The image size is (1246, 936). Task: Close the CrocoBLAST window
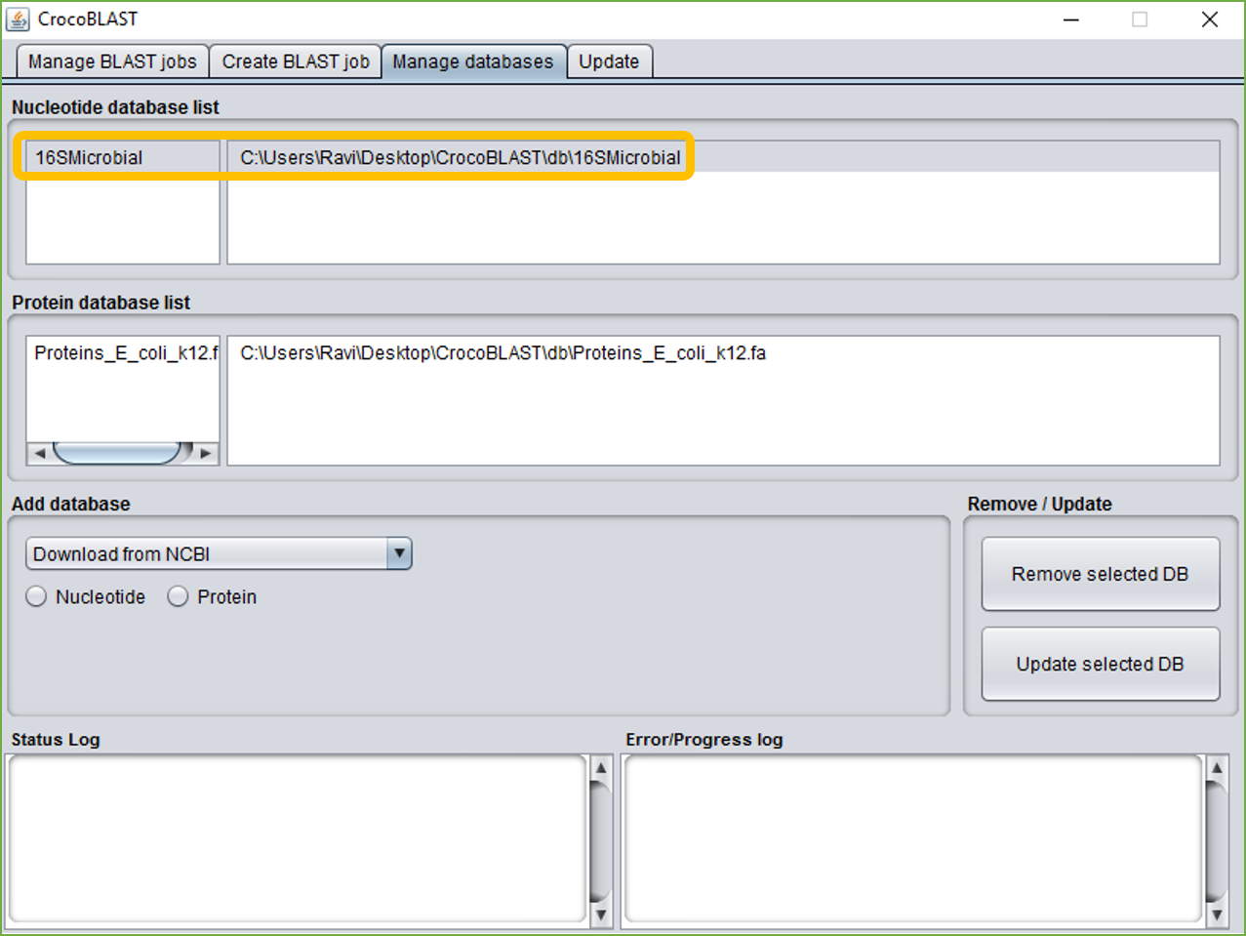click(x=1210, y=20)
